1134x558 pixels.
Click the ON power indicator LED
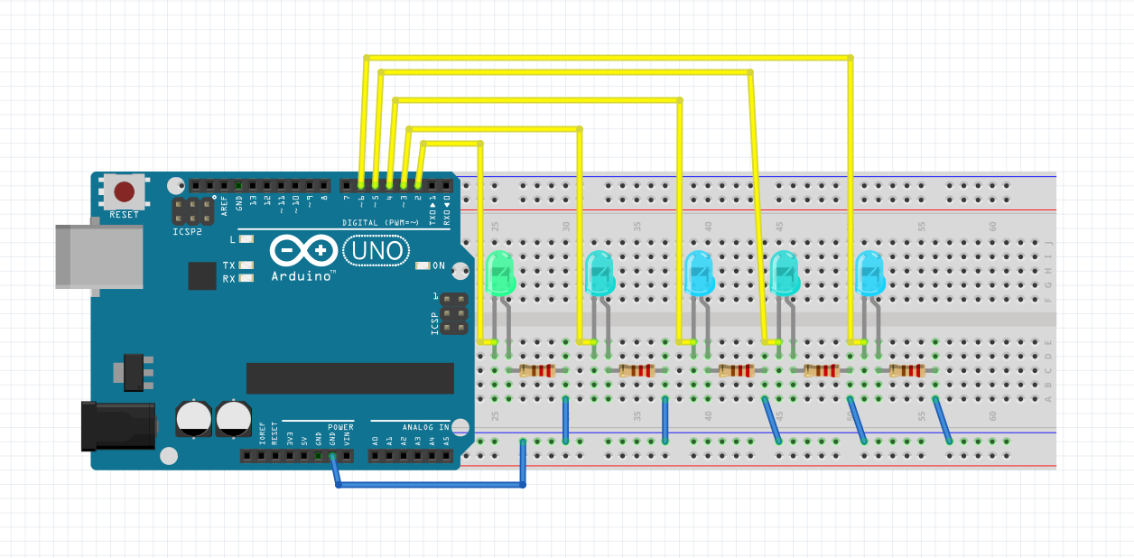(421, 266)
